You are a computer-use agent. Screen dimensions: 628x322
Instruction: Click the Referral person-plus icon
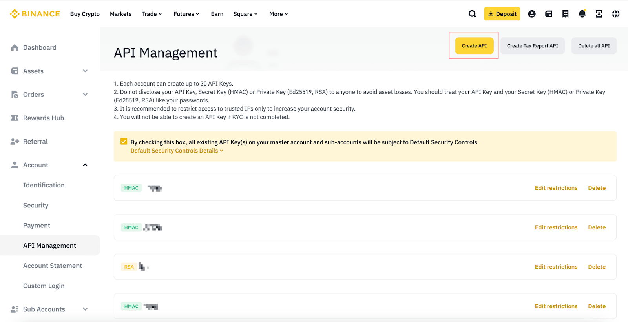click(15, 142)
